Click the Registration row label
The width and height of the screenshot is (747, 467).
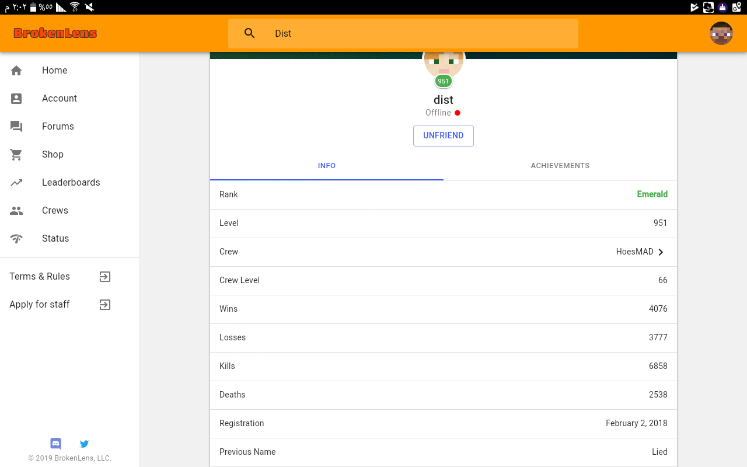[x=242, y=423]
